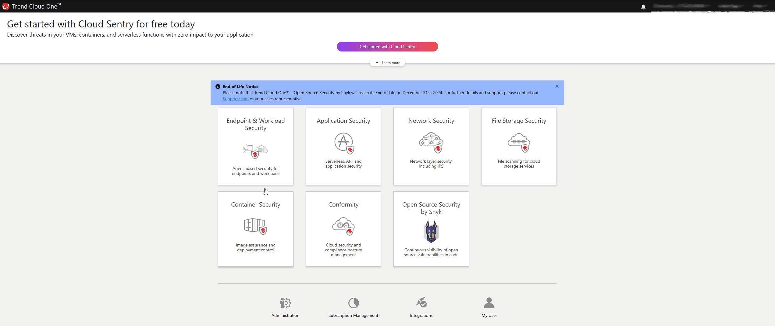Select the File Storage Security icon
The width and height of the screenshot is (775, 326).
519,143
